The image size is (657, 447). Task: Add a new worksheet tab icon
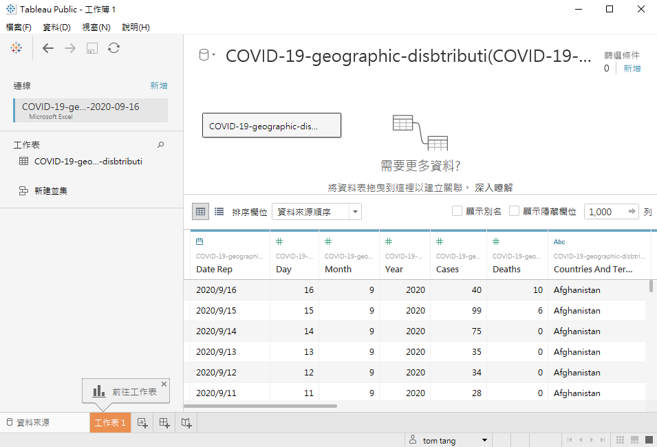tap(142, 423)
